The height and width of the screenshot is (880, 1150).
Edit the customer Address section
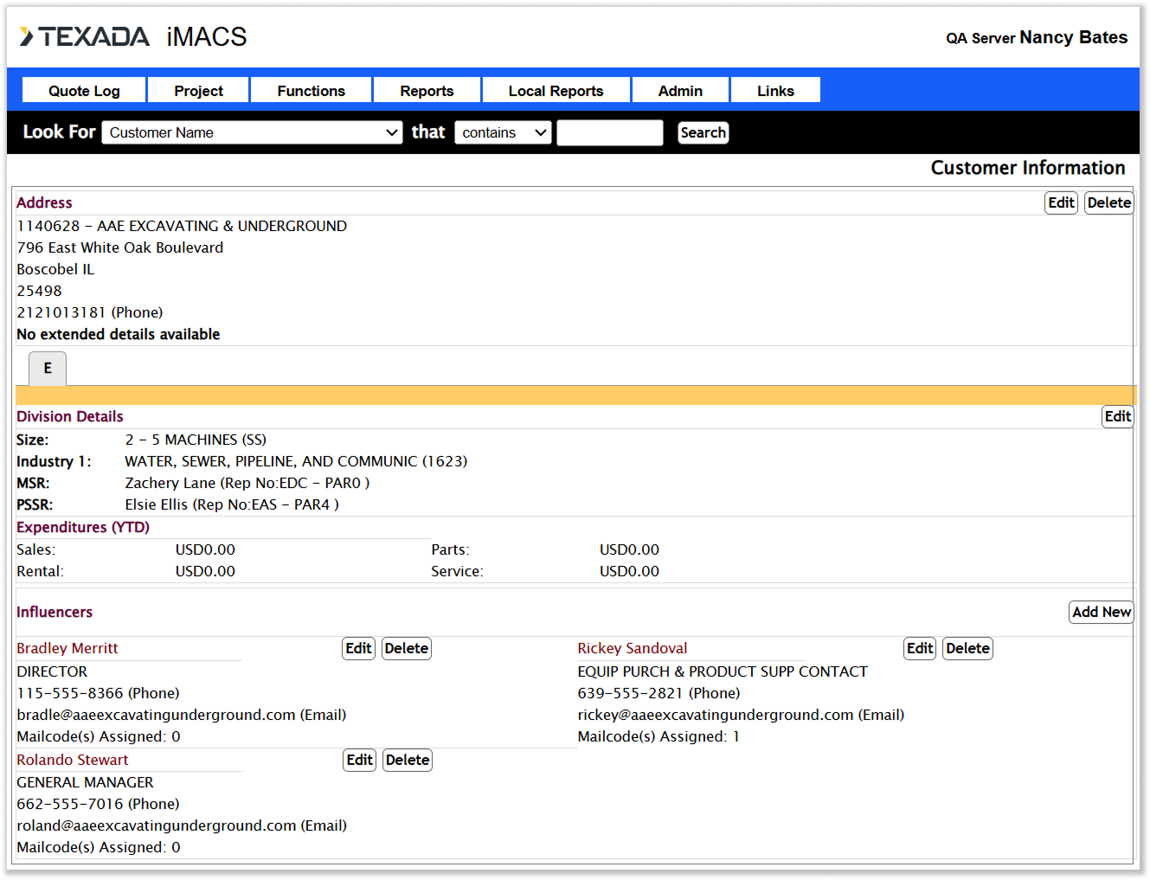pos(1061,202)
